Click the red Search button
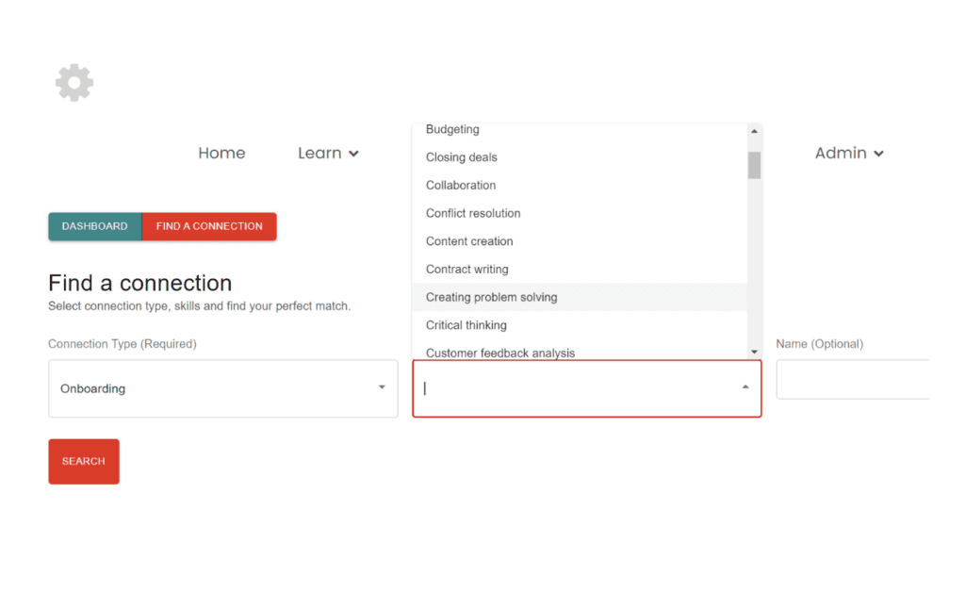The image size is (965, 608). (84, 461)
